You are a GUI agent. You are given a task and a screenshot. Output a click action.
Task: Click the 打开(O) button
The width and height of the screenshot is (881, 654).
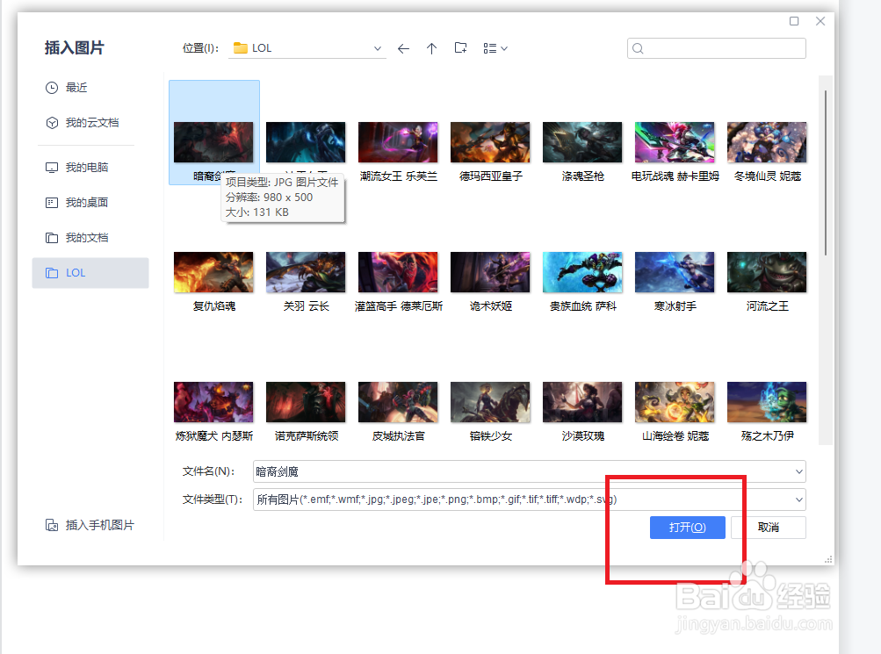pos(687,528)
